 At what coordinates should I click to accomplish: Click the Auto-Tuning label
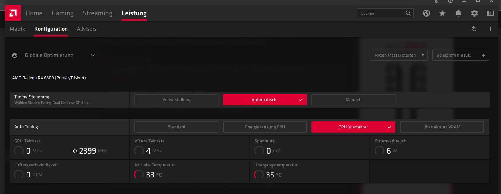click(x=26, y=127)
